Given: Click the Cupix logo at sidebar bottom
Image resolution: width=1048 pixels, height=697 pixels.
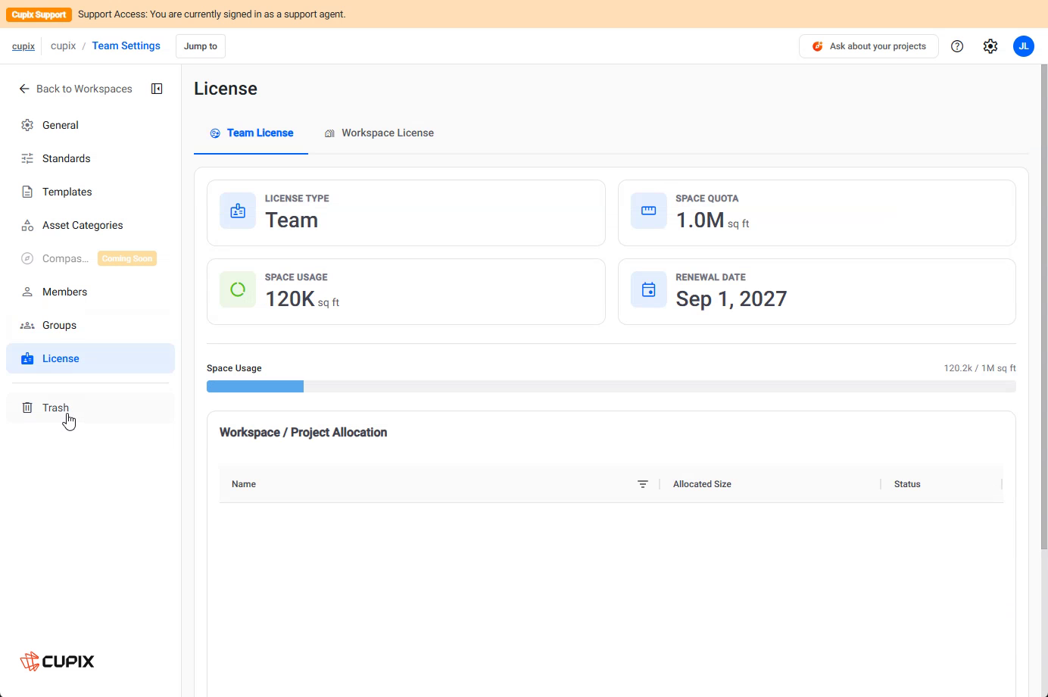Looking at the screenshot, I should [58, 661].
